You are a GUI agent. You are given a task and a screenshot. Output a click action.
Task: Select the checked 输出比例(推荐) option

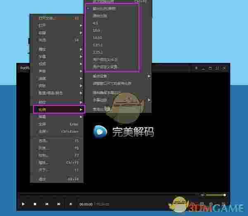(105, 9)
